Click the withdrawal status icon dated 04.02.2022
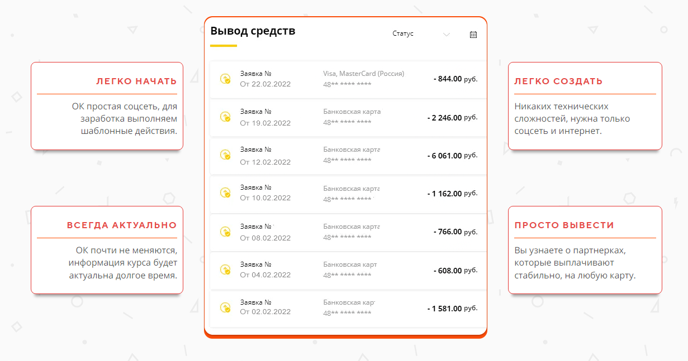The height and width of the screenshot is (361, 688). [225, 269]
